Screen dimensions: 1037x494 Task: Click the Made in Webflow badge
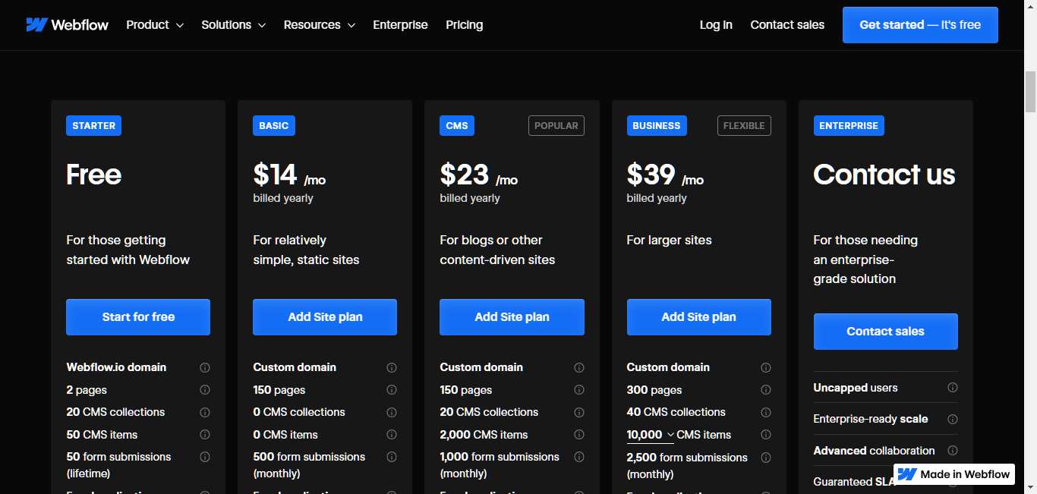(x=955, y=474)
